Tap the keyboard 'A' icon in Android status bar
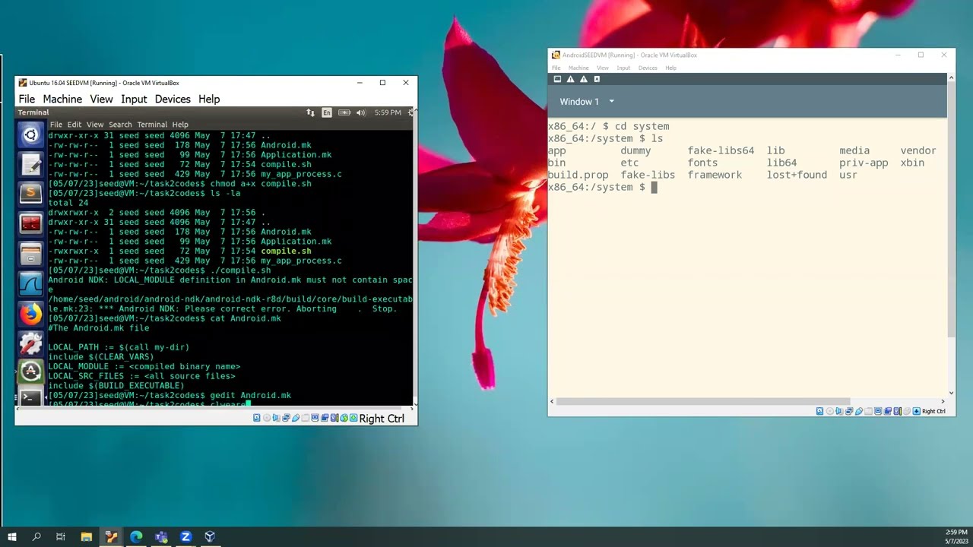973x547 pixels. pyautogui.click(x=597, y=79)
